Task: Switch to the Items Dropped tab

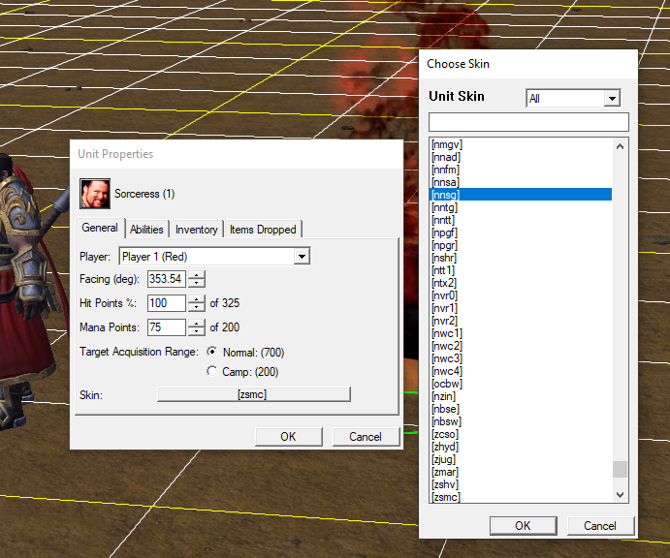Action: point(263,230)
